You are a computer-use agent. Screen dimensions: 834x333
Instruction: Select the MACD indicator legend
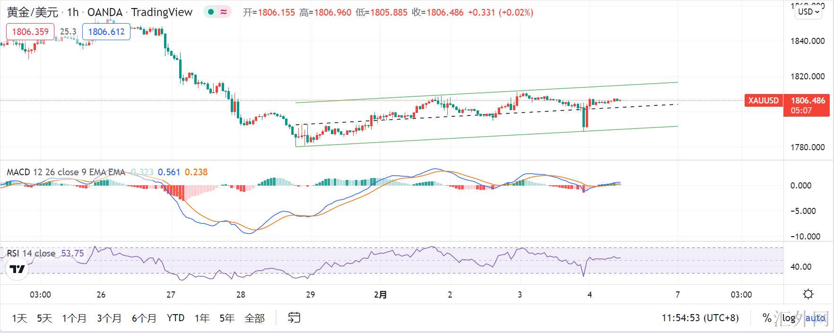[66, 172]
